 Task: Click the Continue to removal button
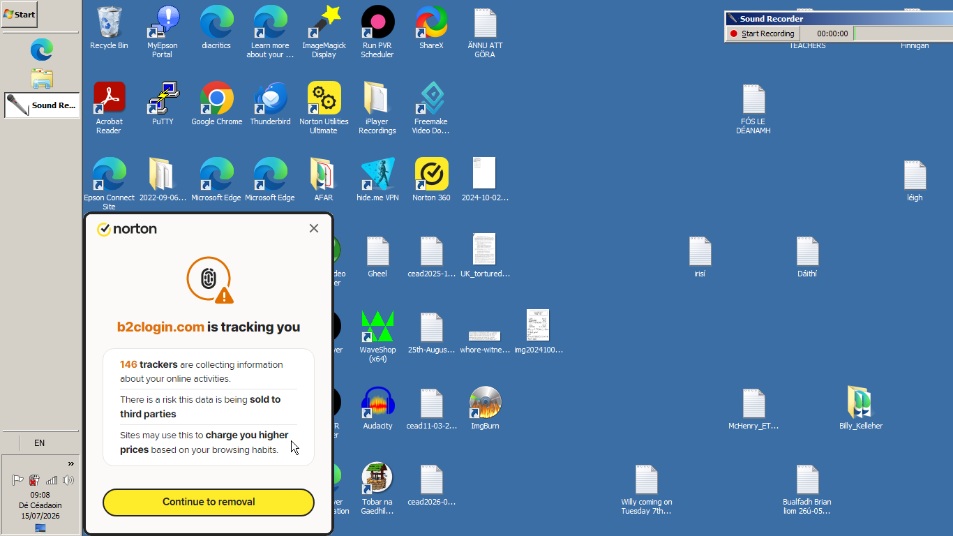pyautogui.click(x=209, y=502)
